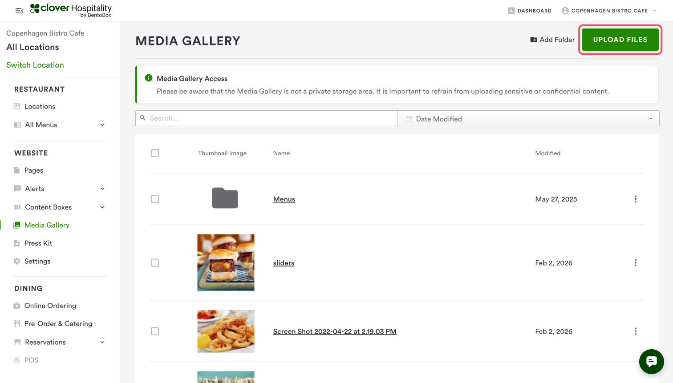Click the Switch Location link

(x=35, y=65)
